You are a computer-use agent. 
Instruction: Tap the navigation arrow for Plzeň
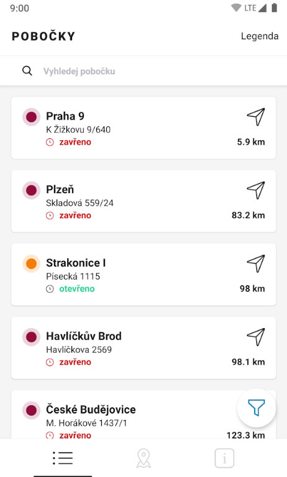tap(256, 190)
